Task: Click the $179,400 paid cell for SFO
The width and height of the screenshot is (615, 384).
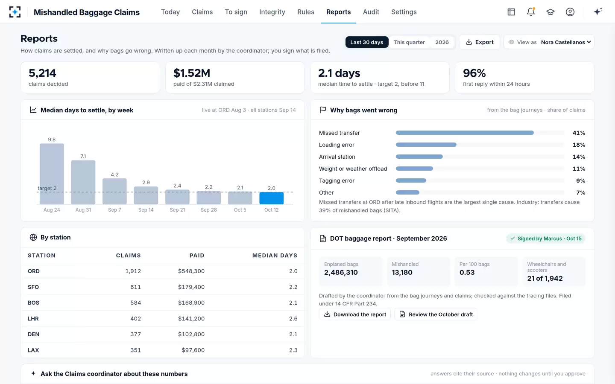Action: point(191,287)
